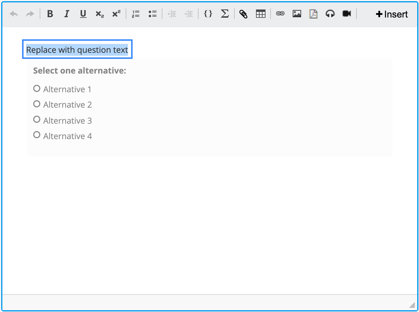Select the Alternative 4 radio button
The height and width of the screenshot is (312, 419).
click(37, 135)
